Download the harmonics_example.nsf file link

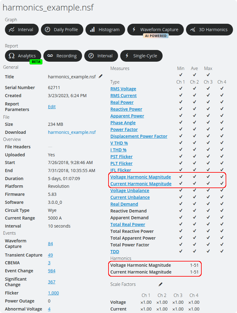tap(72, 132)
